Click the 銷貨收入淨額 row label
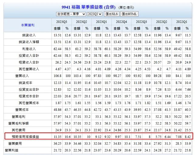This screenshot has width=195, height=155. pyautogui.click(x=29, y=42)
